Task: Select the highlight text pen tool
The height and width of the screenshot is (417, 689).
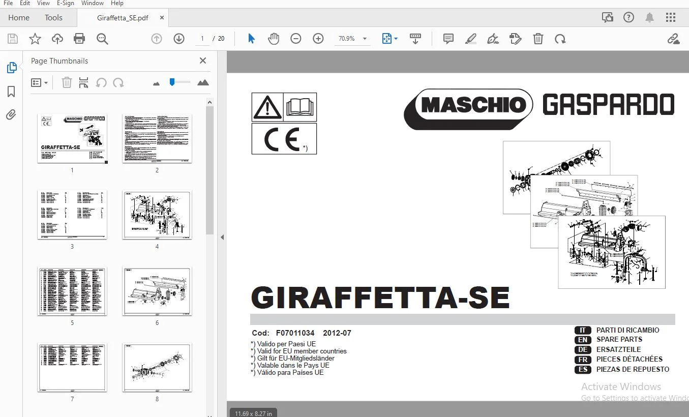Action: 471,39
